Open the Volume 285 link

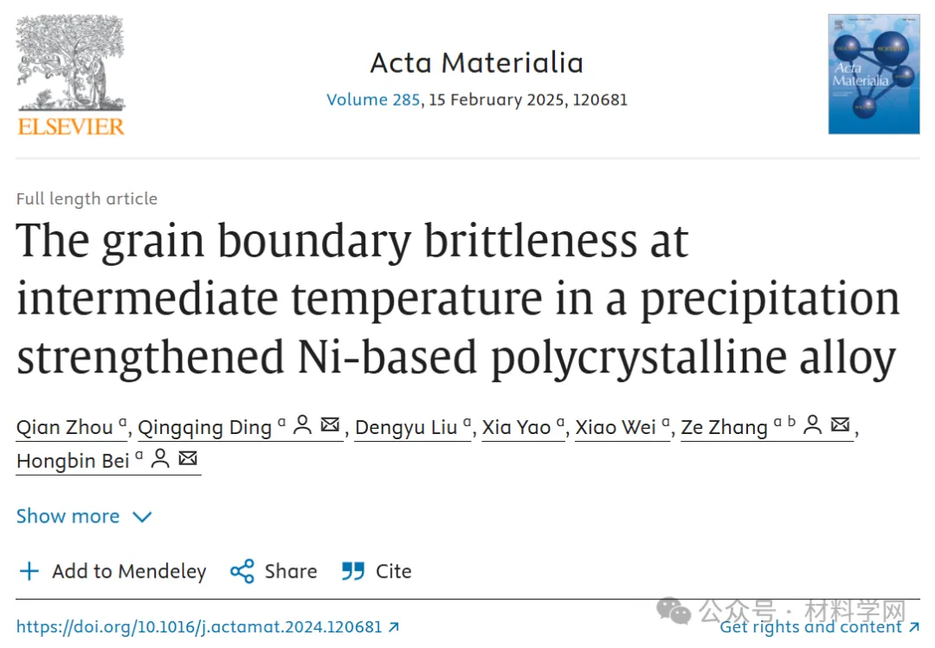pos(373,100)
